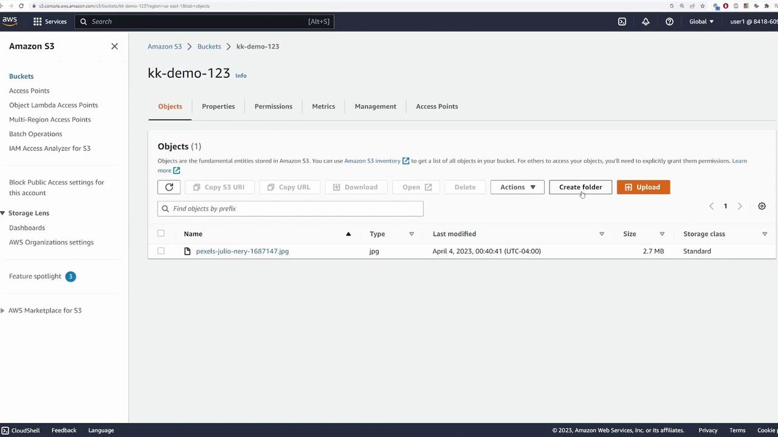The image size is (778, 437).
Task: Switch to the Management tab
Action: (x=376, y=106)
